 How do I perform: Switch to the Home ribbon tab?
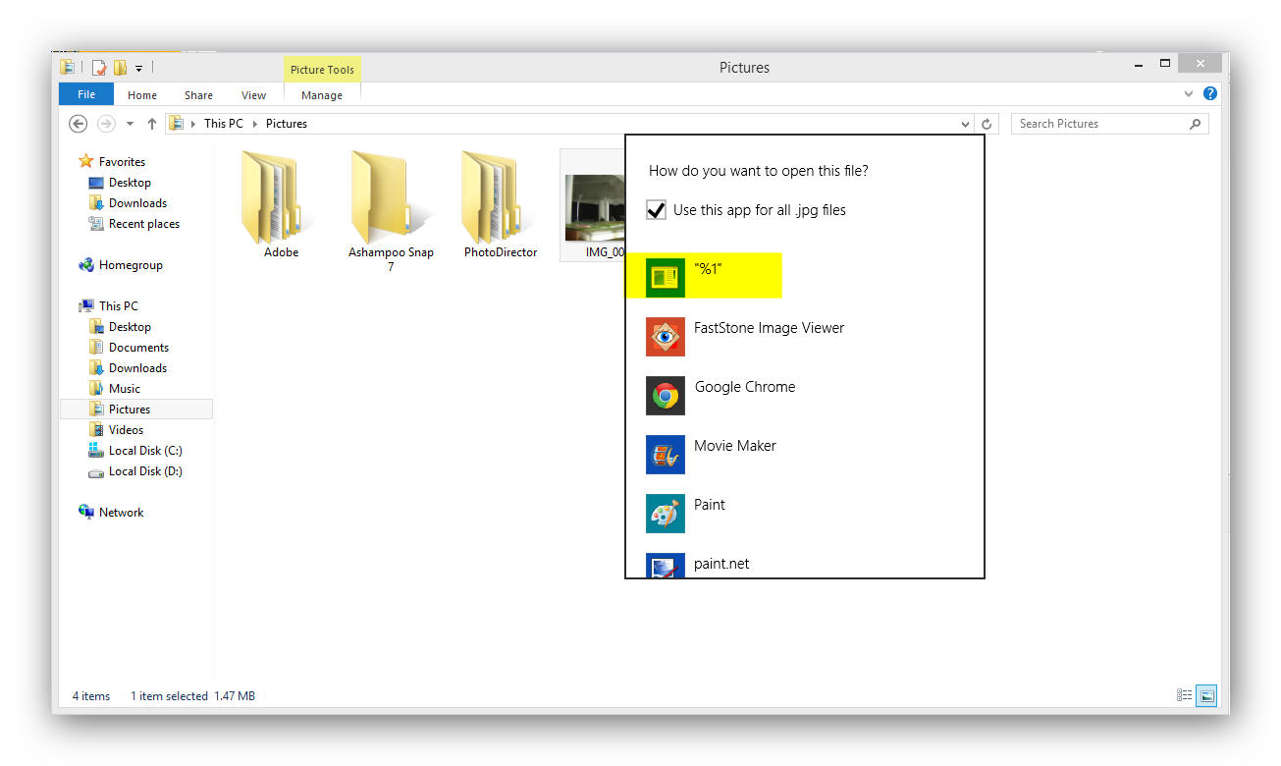click(x=142, y=95)
